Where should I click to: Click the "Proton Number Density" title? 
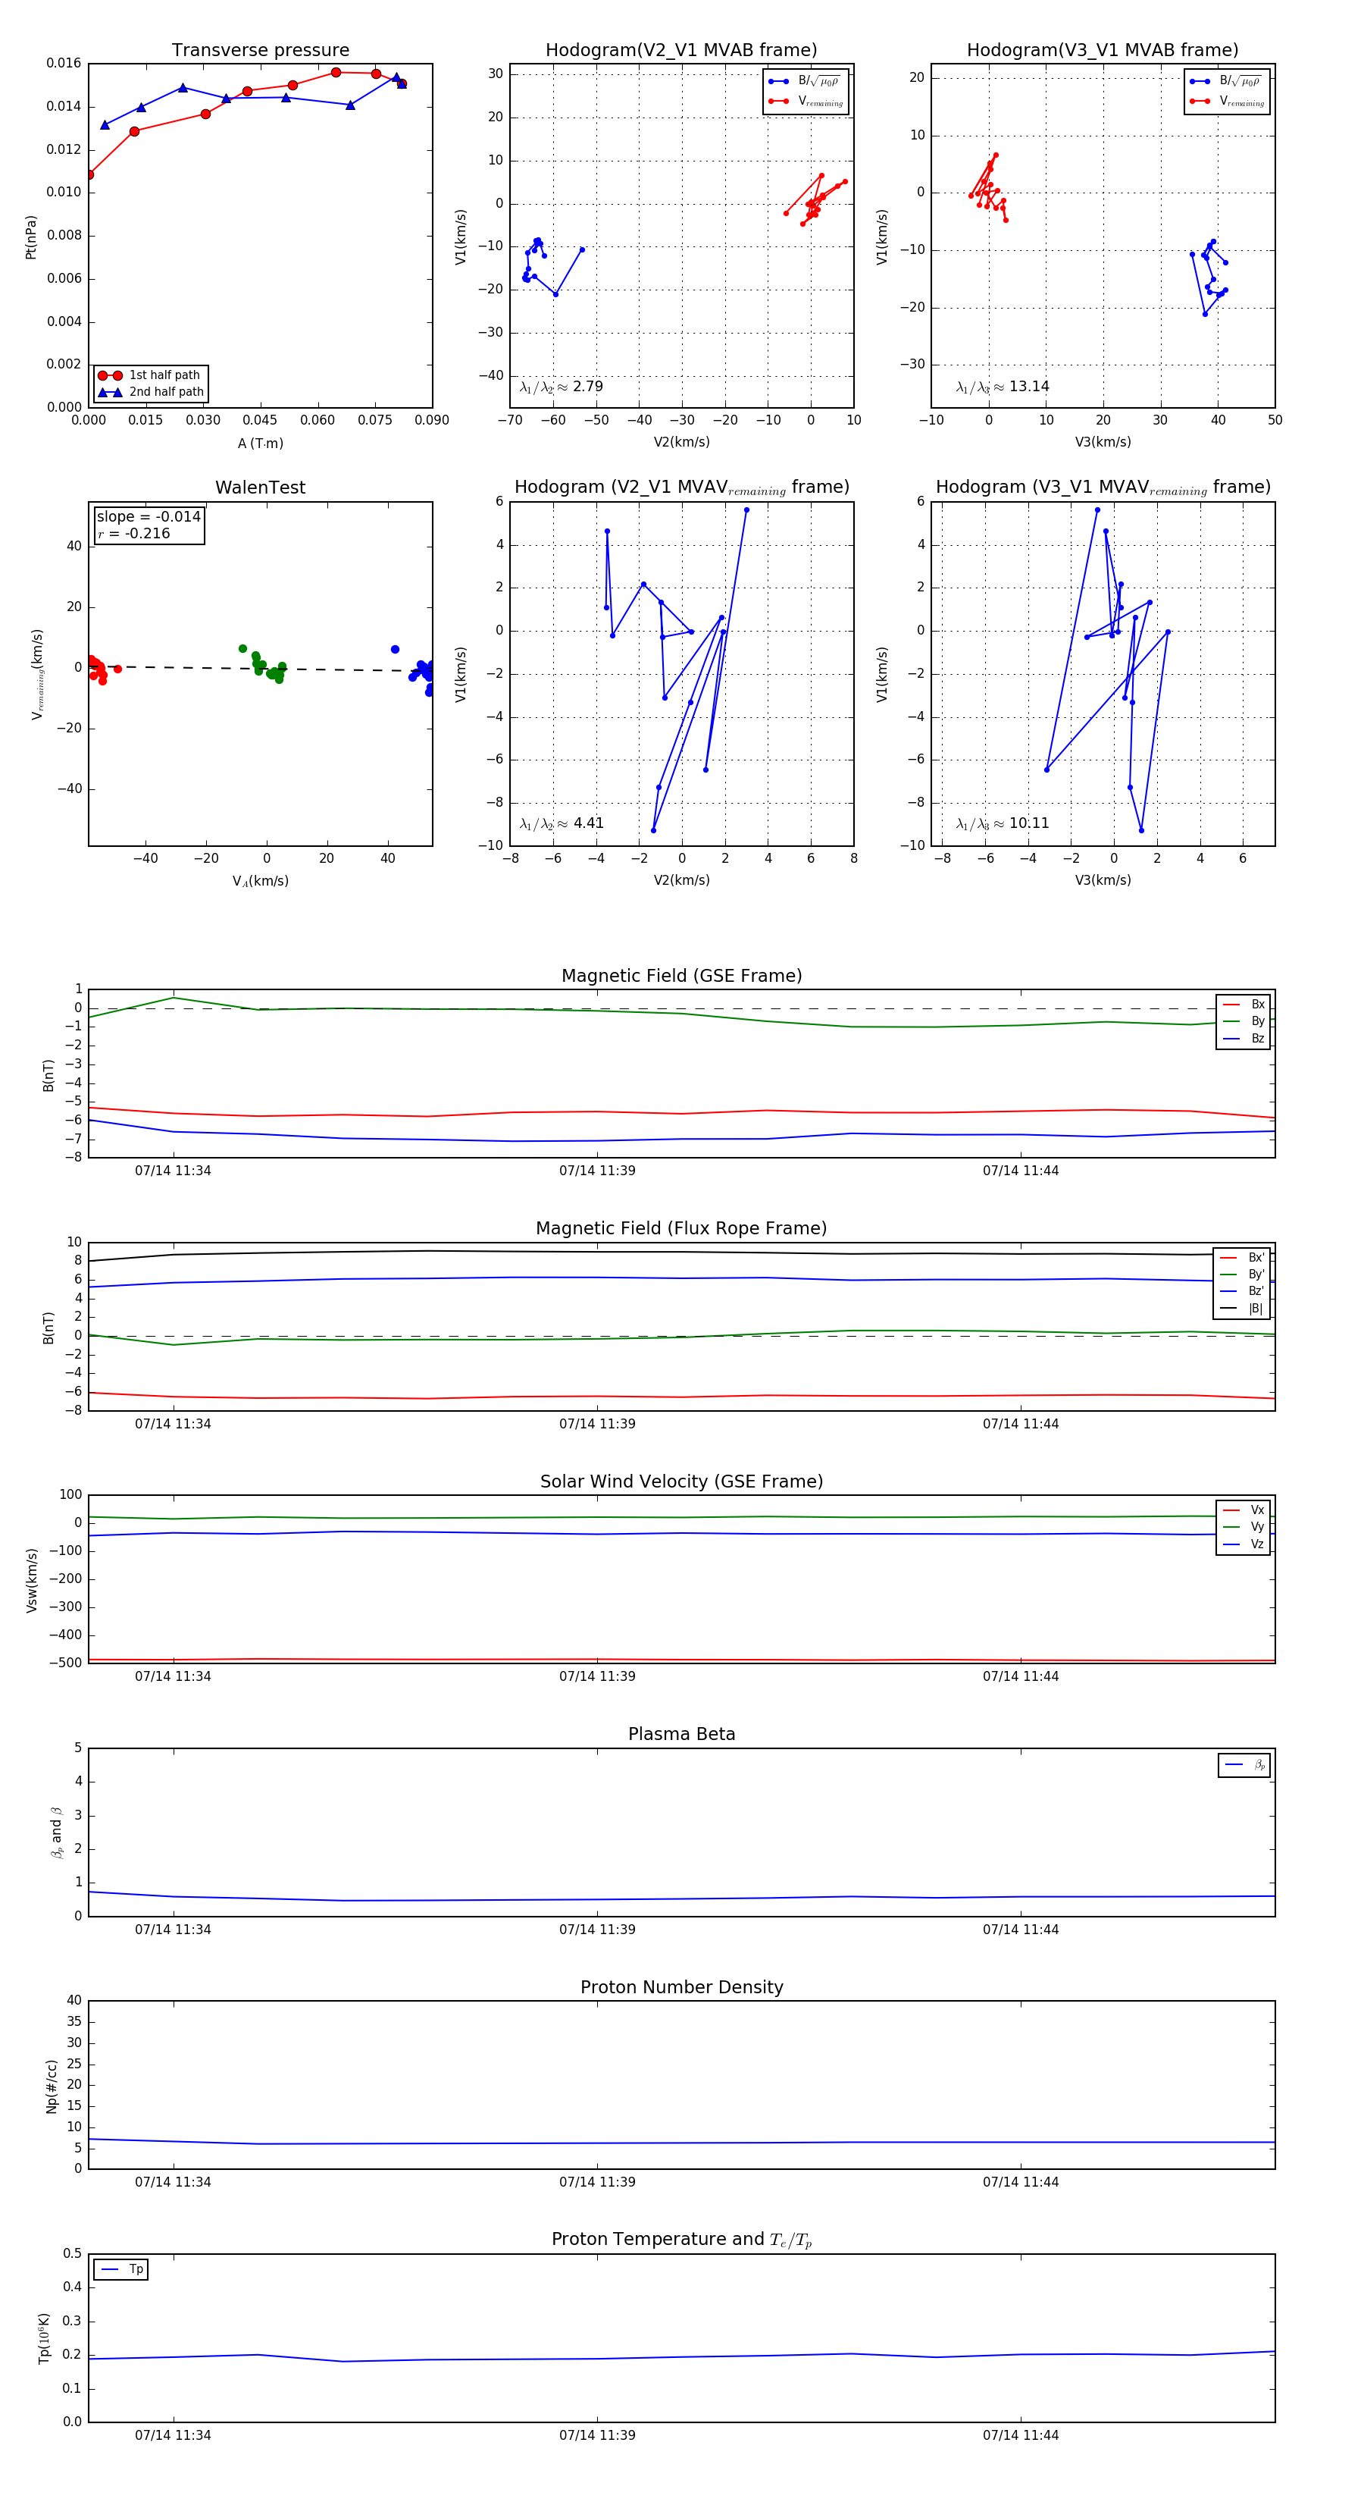[681, 1987]
